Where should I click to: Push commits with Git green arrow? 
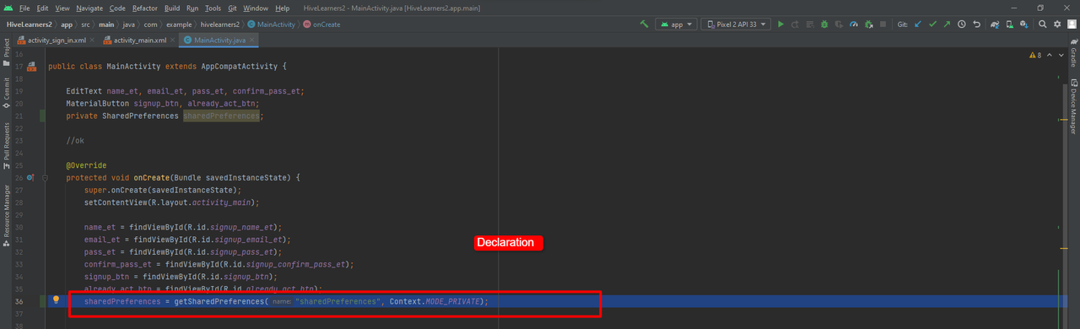(x=947, y=24)
